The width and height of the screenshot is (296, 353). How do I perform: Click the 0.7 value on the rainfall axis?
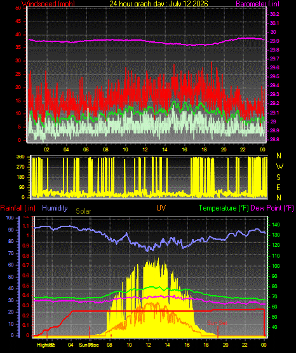(26, 265)
